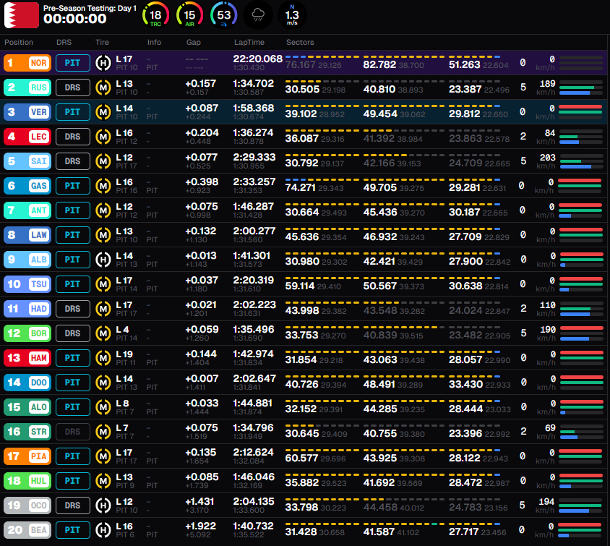The height and width of the screenshot is (546, 610).
Task: Click ALO lap count L 8
Action: click(123, 404)
